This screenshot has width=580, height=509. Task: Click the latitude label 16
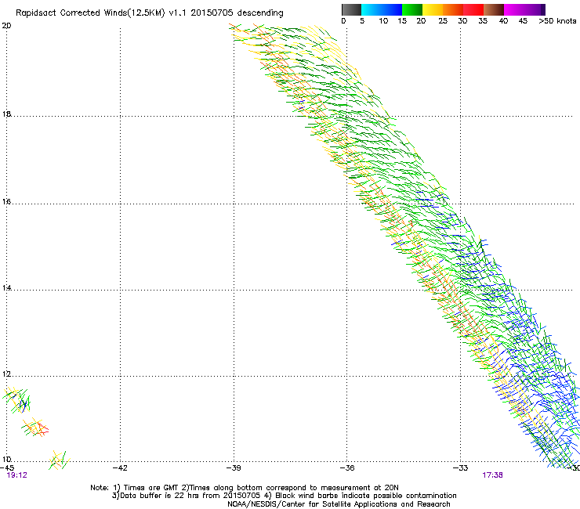6,201
